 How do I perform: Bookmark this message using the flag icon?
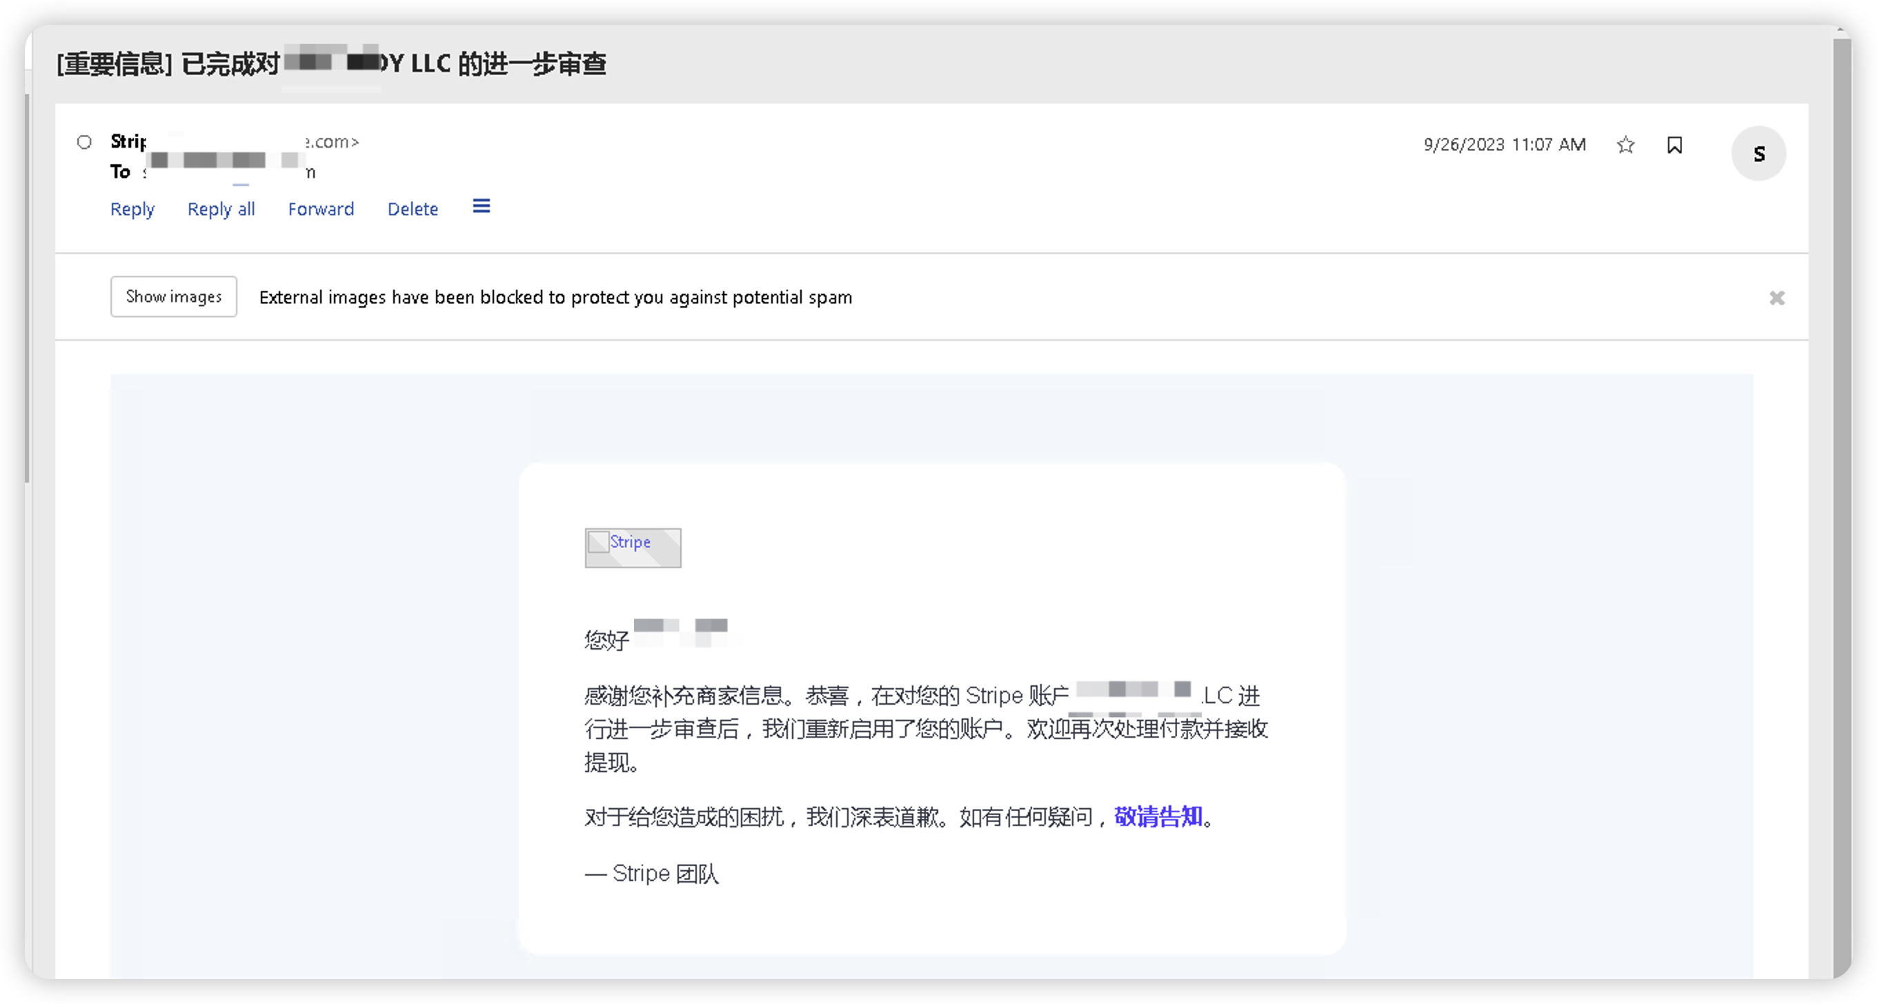1674,145
